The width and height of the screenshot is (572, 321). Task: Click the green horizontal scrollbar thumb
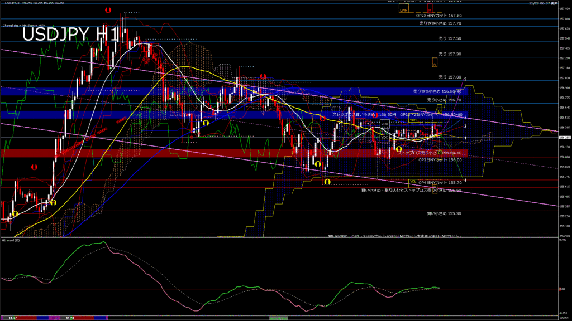coord(278,318)
